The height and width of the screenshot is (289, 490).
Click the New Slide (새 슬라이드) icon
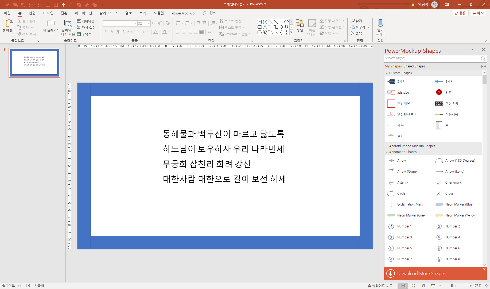pos(51,23)
